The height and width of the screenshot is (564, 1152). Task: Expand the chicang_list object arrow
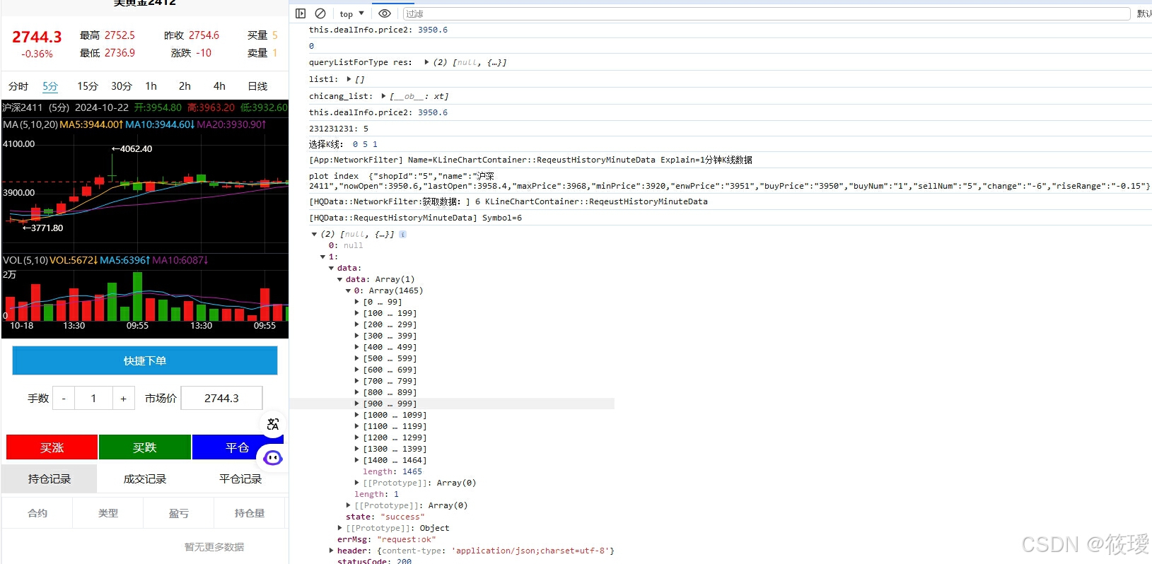point(383,96)
